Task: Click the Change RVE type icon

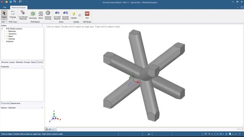Action: [13, 13]
